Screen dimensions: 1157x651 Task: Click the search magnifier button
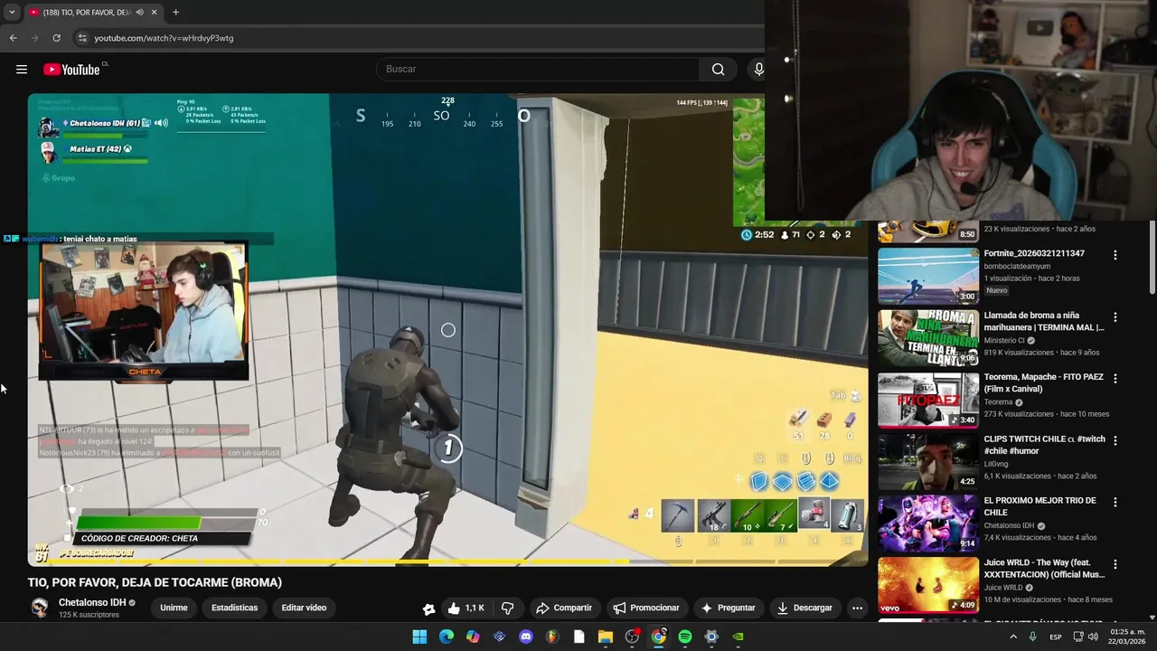(718, 70)
